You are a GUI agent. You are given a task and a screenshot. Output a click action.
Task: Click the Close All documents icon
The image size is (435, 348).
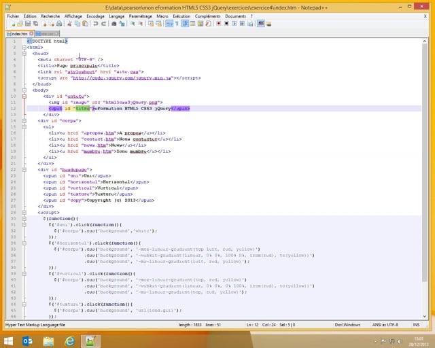(x=52, y=24)
